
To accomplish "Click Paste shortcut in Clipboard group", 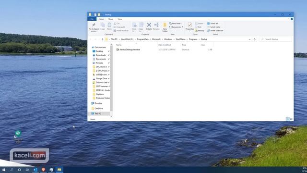I will click(121, 31).
